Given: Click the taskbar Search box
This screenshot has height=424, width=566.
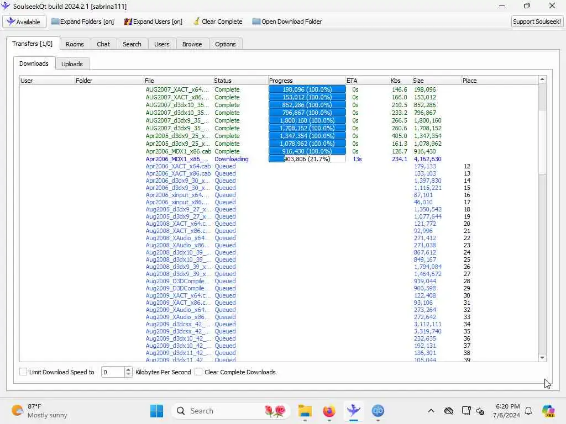Looking at the screenshot, I should point(231,411).
